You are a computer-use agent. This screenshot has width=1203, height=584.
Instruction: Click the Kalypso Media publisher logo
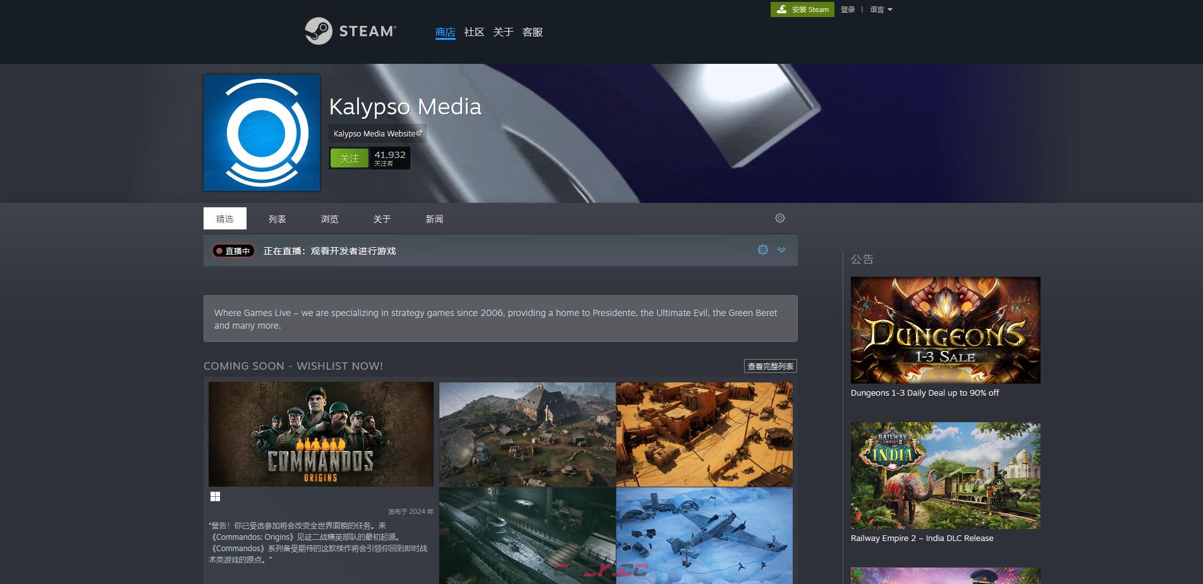262,133
